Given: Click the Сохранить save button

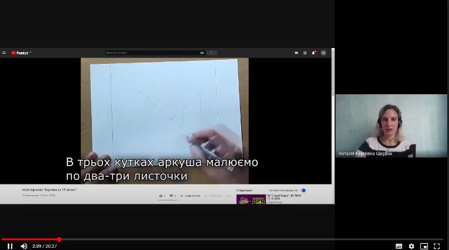Looking at the screenshot, I should (213, 196).
